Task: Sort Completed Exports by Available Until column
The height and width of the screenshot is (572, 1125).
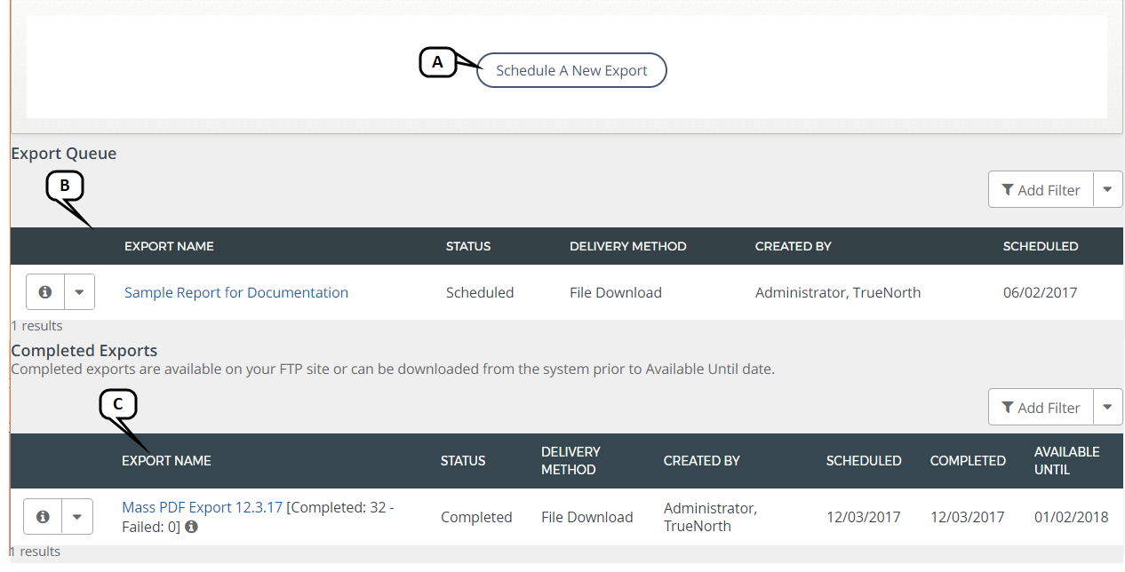Action: (1066, 461)
